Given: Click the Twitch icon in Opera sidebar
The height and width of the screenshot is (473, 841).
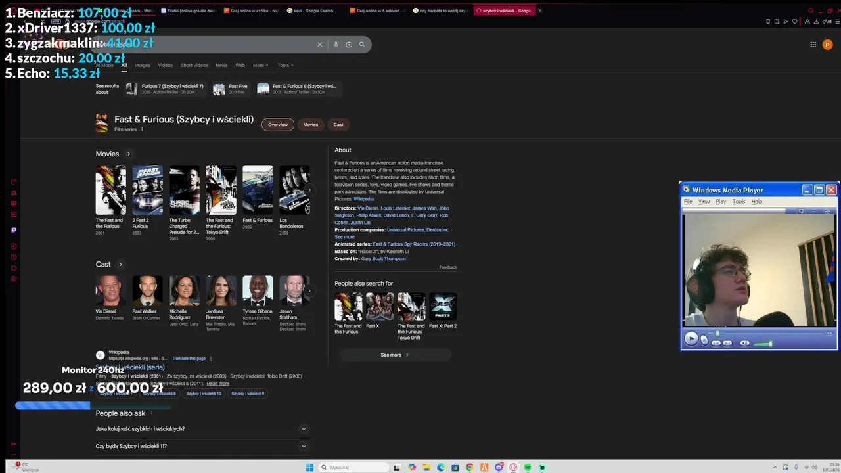Looking at the screenshot, I should tap(14, 230).
